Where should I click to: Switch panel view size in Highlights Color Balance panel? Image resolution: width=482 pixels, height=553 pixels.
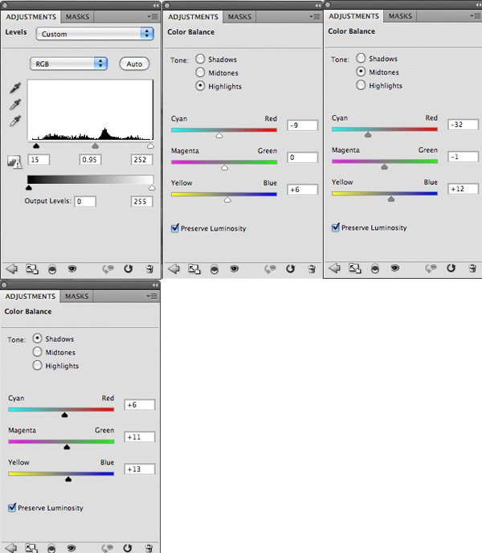tap(194, 269)
